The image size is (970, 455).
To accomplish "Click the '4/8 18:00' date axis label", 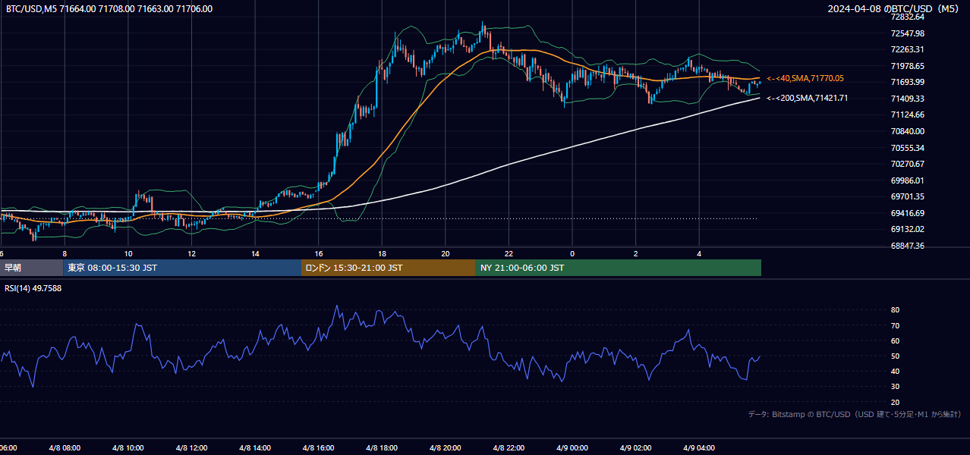I will [383, 448].
